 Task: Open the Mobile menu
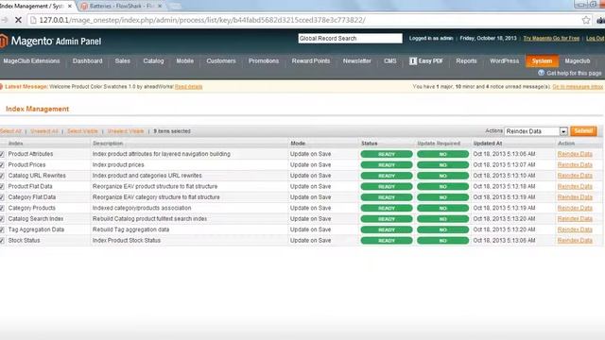(185, 60)
